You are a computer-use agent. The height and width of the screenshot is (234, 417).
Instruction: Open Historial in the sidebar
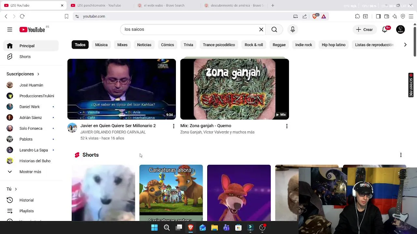(31, 200)
